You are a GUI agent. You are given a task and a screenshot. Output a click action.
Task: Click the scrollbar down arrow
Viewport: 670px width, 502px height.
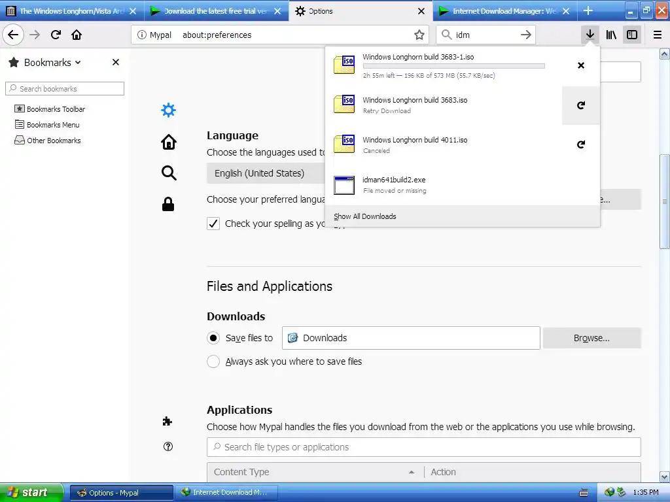point(665,477)
